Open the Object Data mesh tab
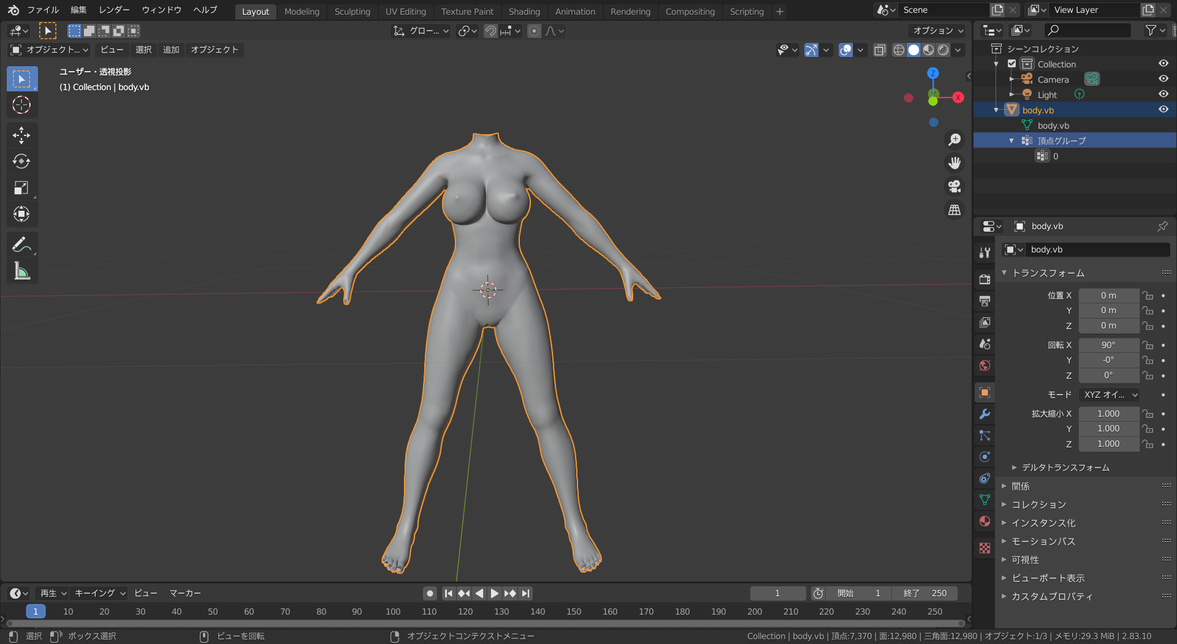This screenshot has width=1177, height=644. [x=985, y=500]
